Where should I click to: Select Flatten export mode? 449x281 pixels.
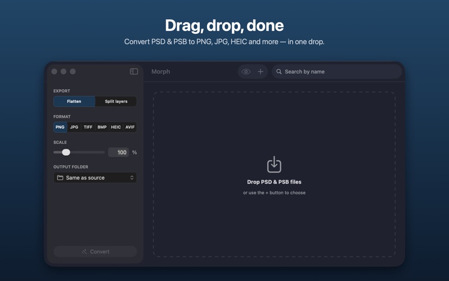pyautogui.click(x=74, y=101)
